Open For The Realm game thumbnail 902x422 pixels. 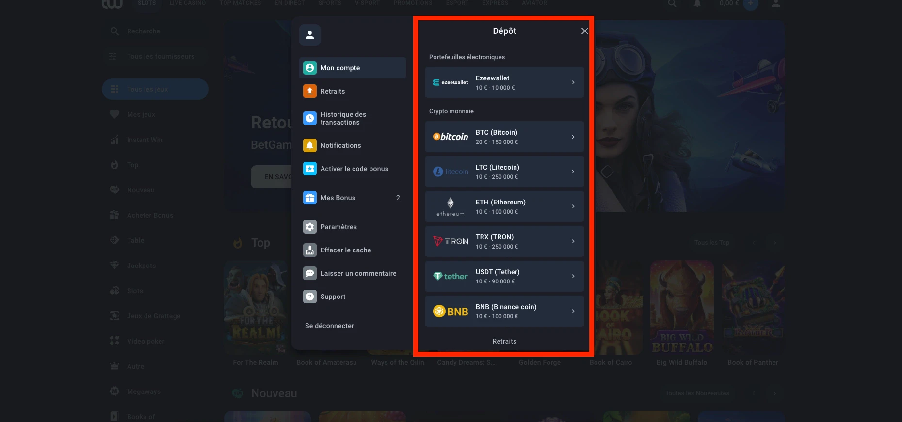click(256, 308)
